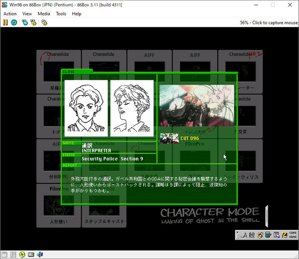This screenshot has width=299, height=259.
Task: Click the IME pen handle icon
Action: (x=237, y=235)
